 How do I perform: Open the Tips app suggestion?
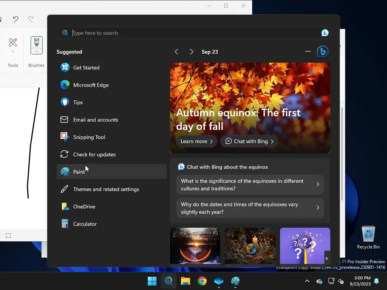(x=111, y=102)
